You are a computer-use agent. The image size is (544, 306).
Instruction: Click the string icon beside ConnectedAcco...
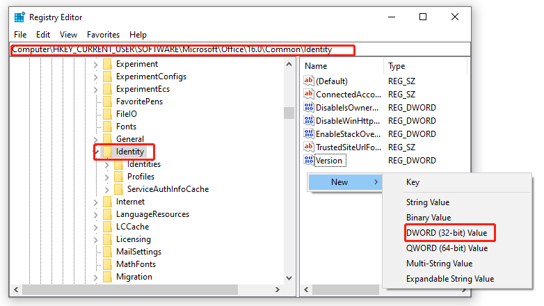pos(308,94)
